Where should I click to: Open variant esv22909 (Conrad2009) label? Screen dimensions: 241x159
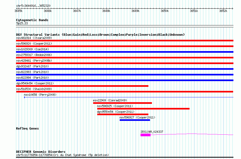[x=110, y=100]
